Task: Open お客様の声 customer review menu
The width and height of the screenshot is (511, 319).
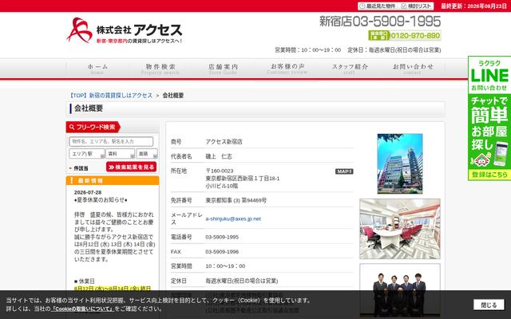Action: tap(287, 69)
